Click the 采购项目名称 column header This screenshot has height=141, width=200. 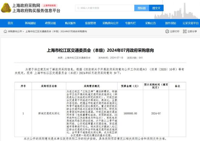tap(49, 86)
